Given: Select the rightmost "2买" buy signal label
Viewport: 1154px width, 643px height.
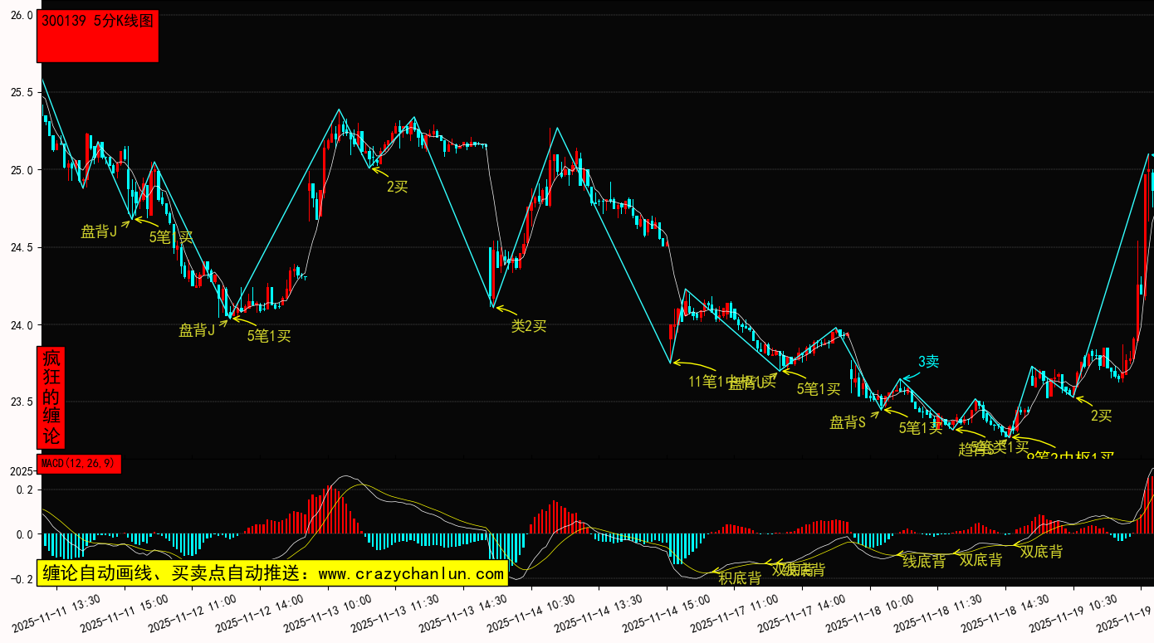Looking at the screenshot, I should click(1101, 416).
